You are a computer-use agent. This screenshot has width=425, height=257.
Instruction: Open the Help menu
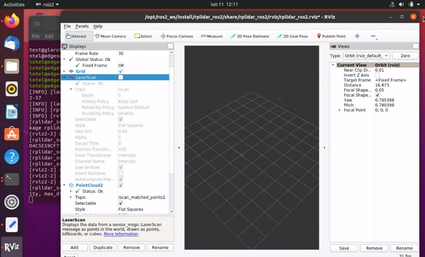98,26
